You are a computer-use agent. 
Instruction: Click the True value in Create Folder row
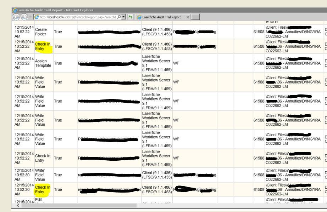tap(58, 32)
